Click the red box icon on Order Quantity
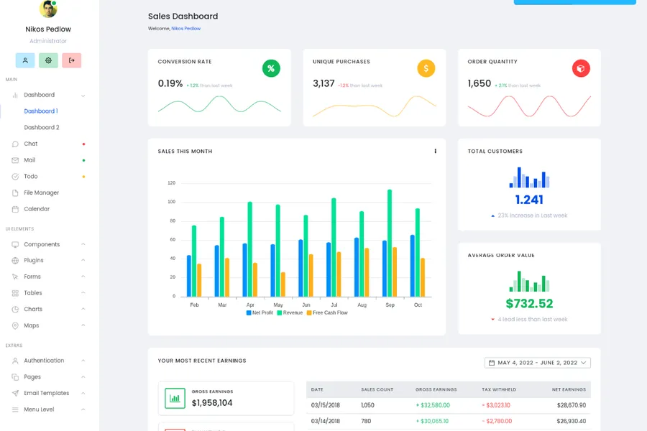This screenshot has height=431, width=647. (x=581, y=68)
